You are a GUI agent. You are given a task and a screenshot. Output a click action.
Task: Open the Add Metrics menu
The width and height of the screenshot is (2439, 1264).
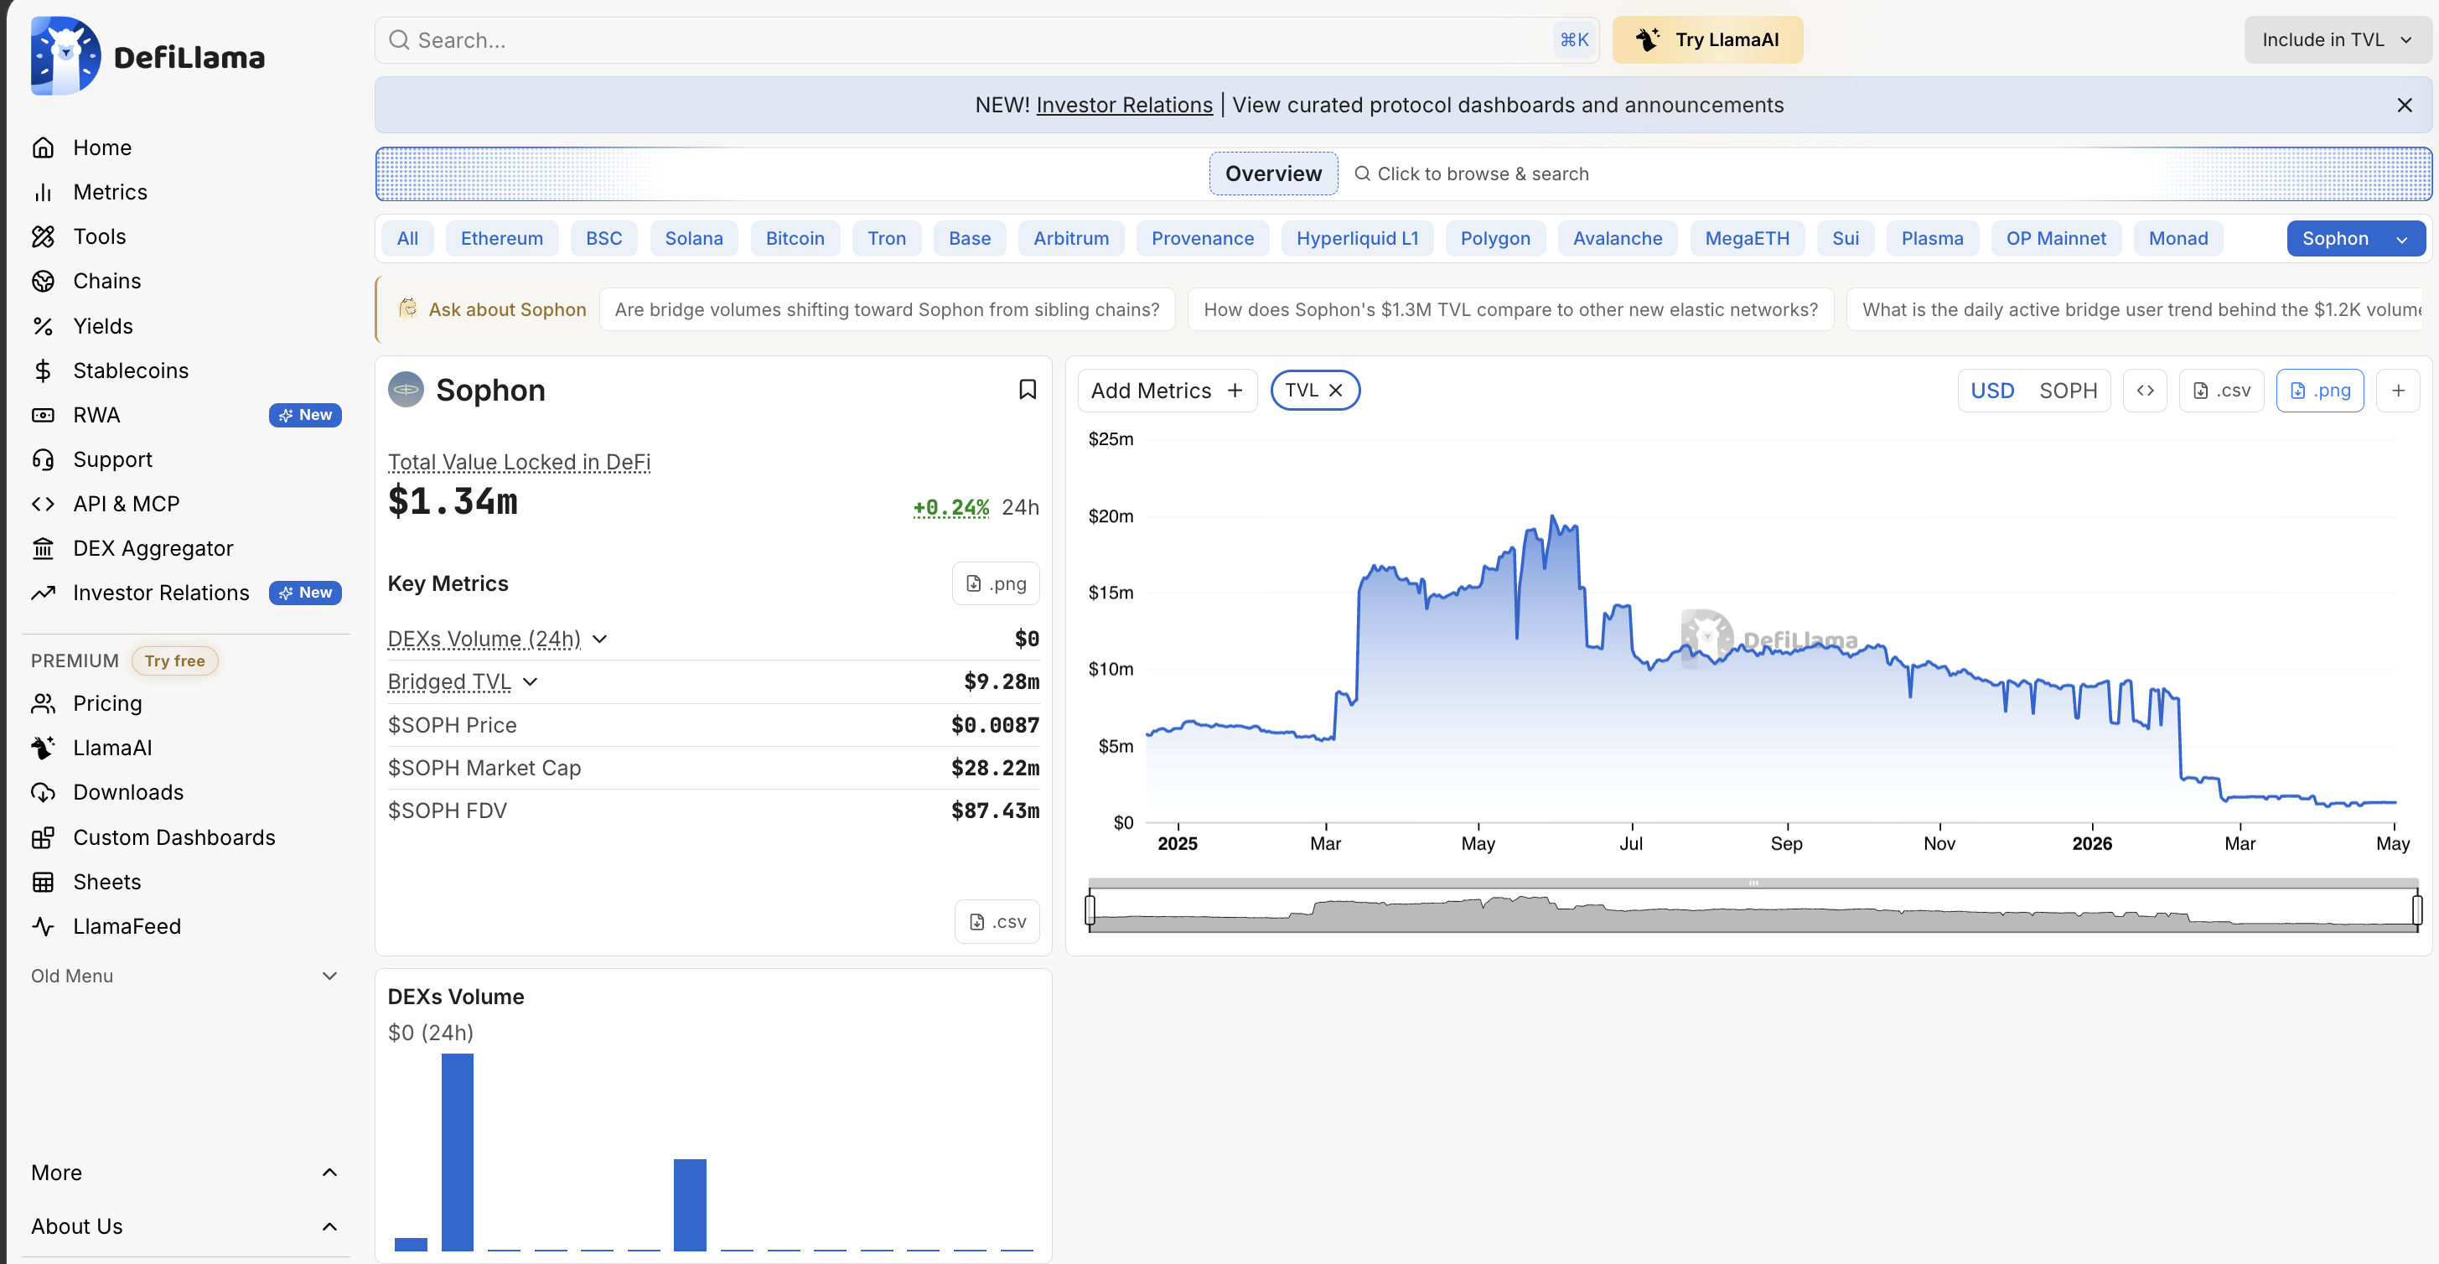tap(1168, 390)
